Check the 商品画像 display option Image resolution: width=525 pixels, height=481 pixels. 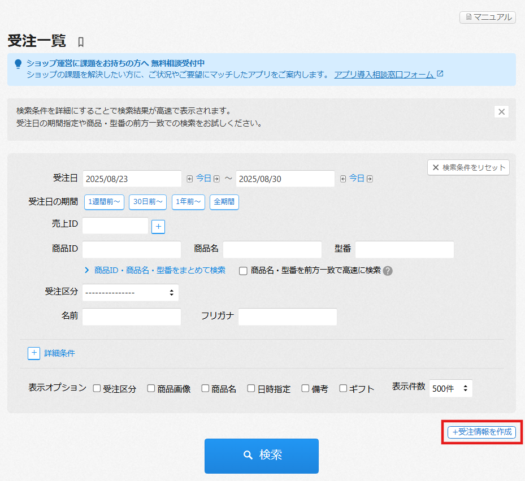pyautogui.click(x=151, y=388)
